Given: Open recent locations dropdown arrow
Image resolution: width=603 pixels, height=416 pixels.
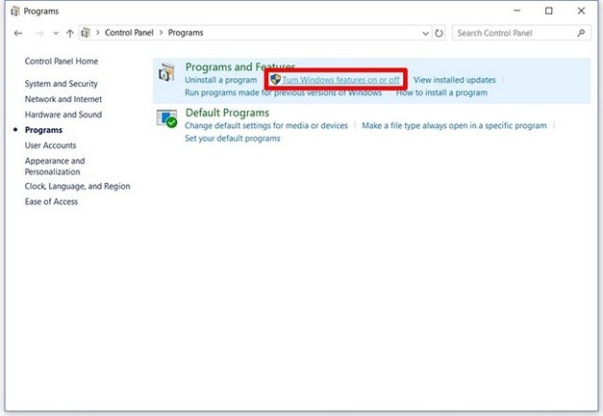Looking at the screenshot, I should pyautogui.click(x=56, y=34).
